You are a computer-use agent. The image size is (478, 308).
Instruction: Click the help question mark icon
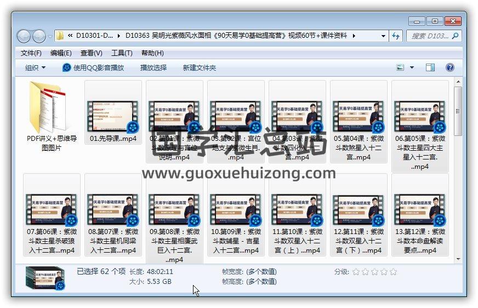[x=449, y=67]
